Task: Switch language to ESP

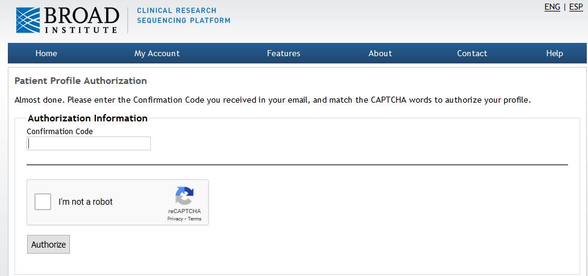Action: coord(576,7)
